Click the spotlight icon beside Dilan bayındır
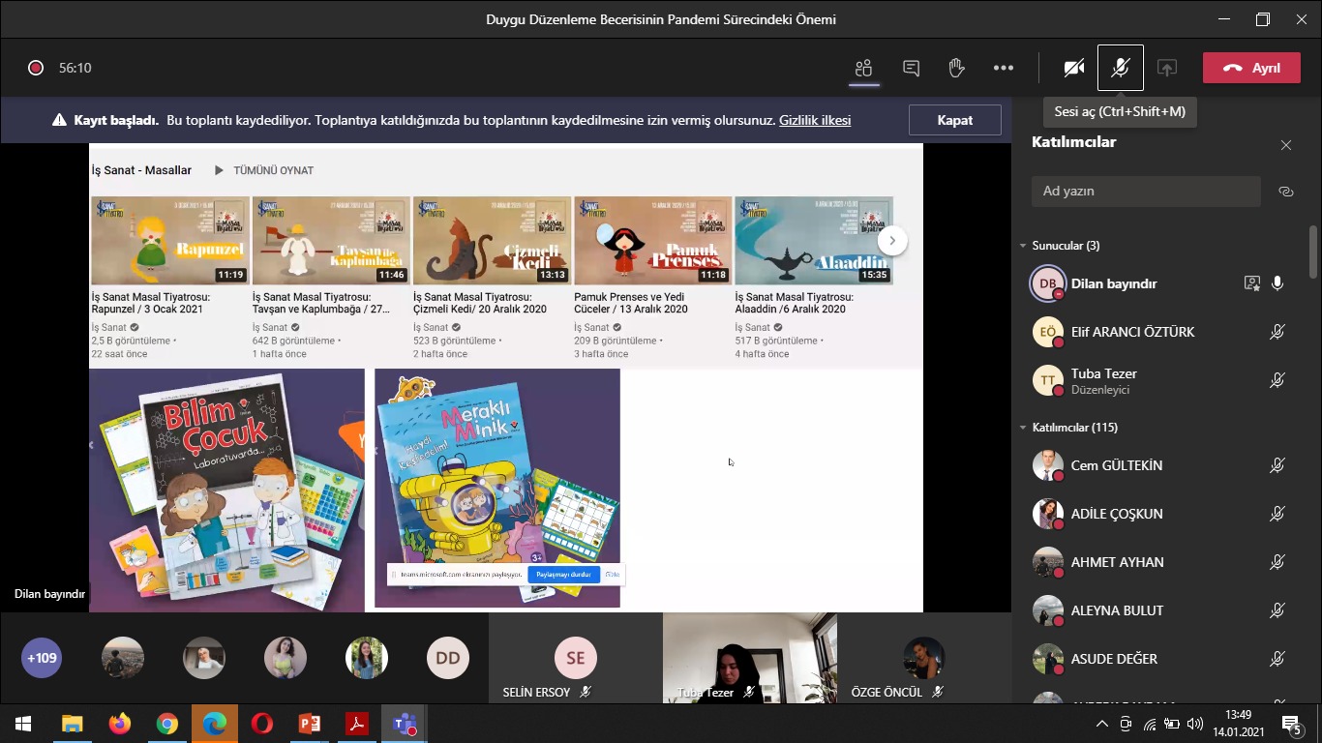This screenshot has width=1322, height=743. pyautogui.click(x=1252, y=283)
